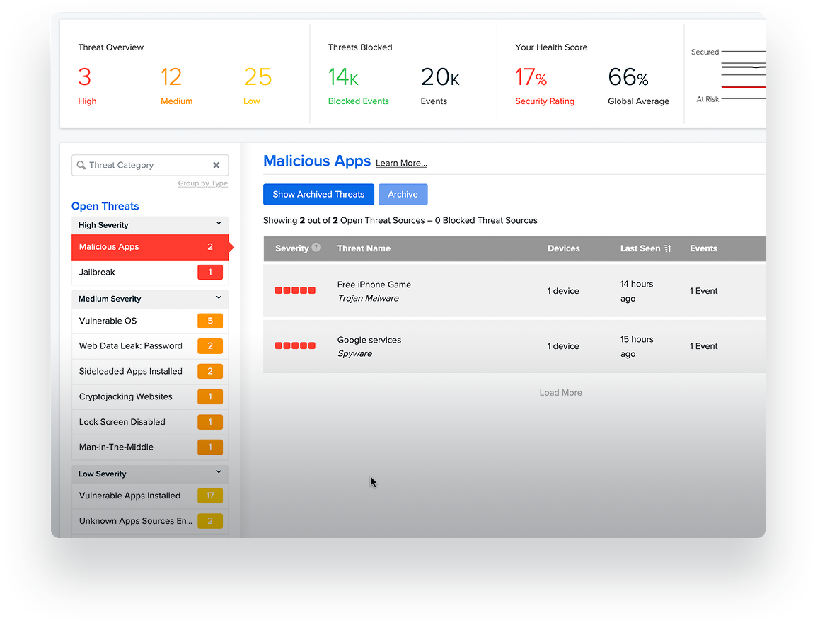820x623 pixels.
Task: Collapse the Medium Severity section
Action: pyautogui.click(x=219, y=297)
